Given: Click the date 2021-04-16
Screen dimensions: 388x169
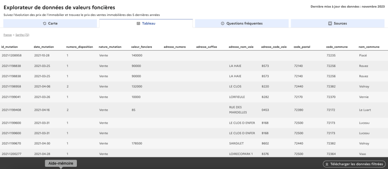Looking at the screenshot, I should (x=42, y=110).
